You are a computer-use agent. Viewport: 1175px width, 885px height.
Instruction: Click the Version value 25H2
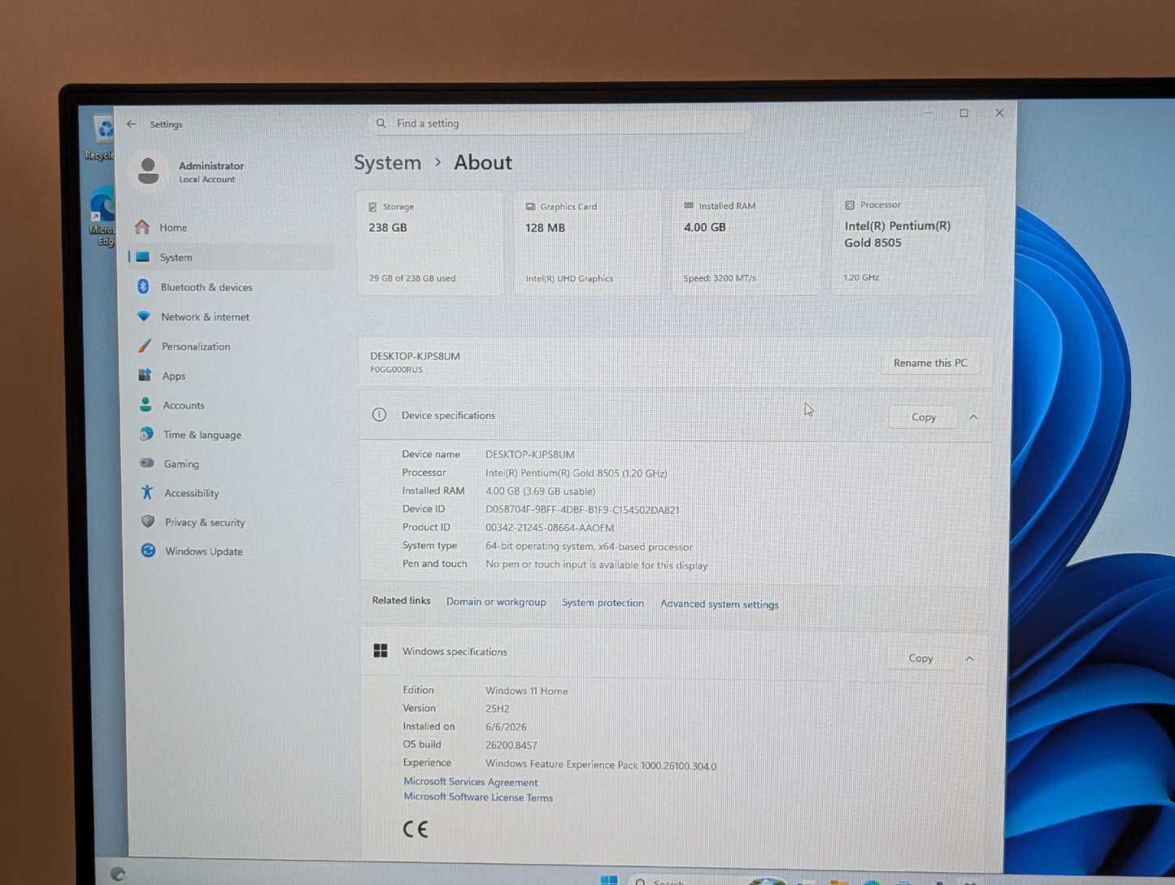point(498,708)
